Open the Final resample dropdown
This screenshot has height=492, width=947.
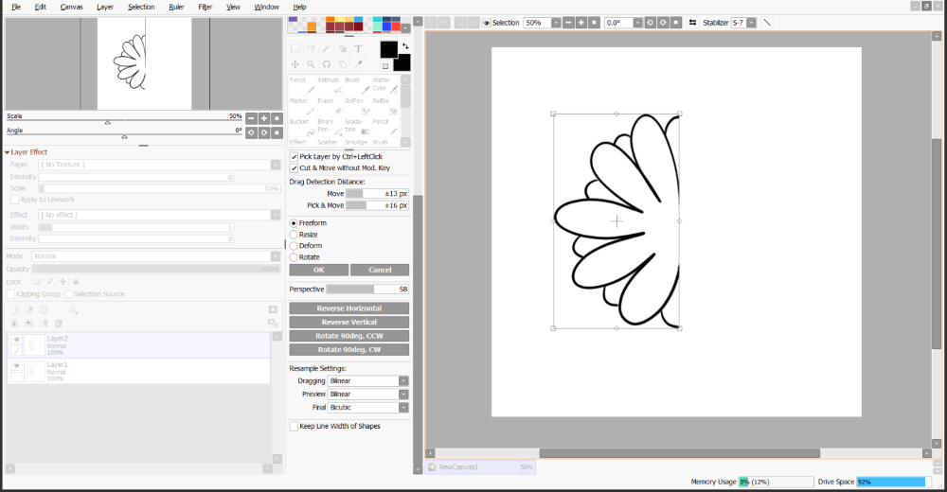pos(367,408)
